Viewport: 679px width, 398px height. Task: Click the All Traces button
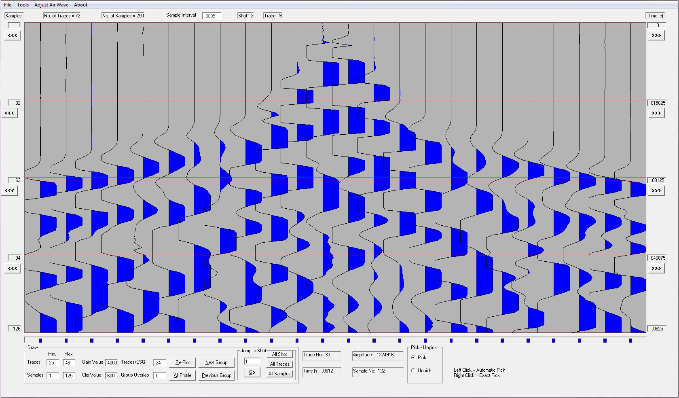(x=279, y=364)
